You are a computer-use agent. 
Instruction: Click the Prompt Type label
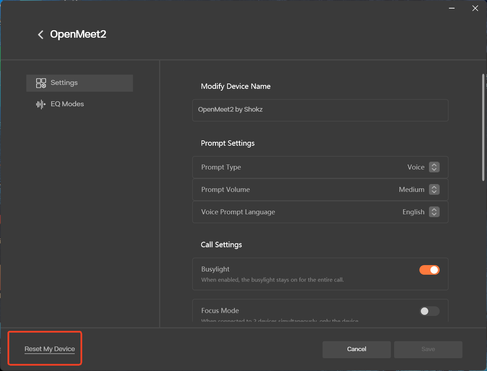click(221, 167)
